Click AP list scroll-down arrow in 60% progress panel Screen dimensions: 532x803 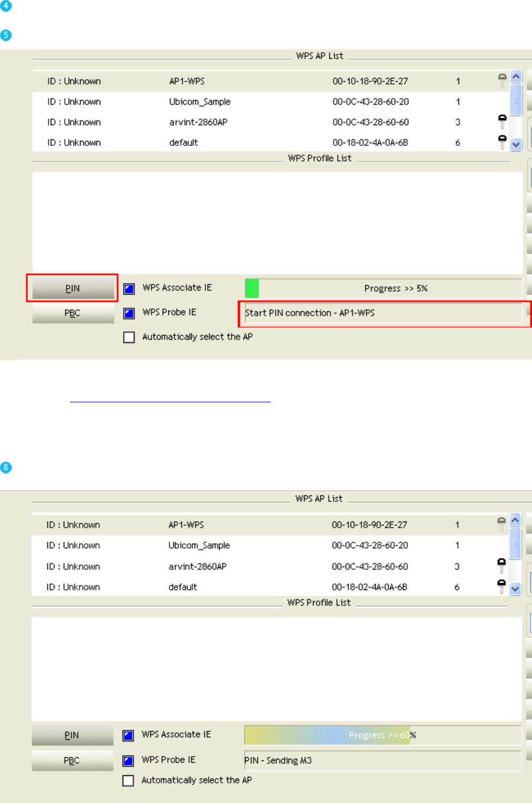tap(515, 589)
